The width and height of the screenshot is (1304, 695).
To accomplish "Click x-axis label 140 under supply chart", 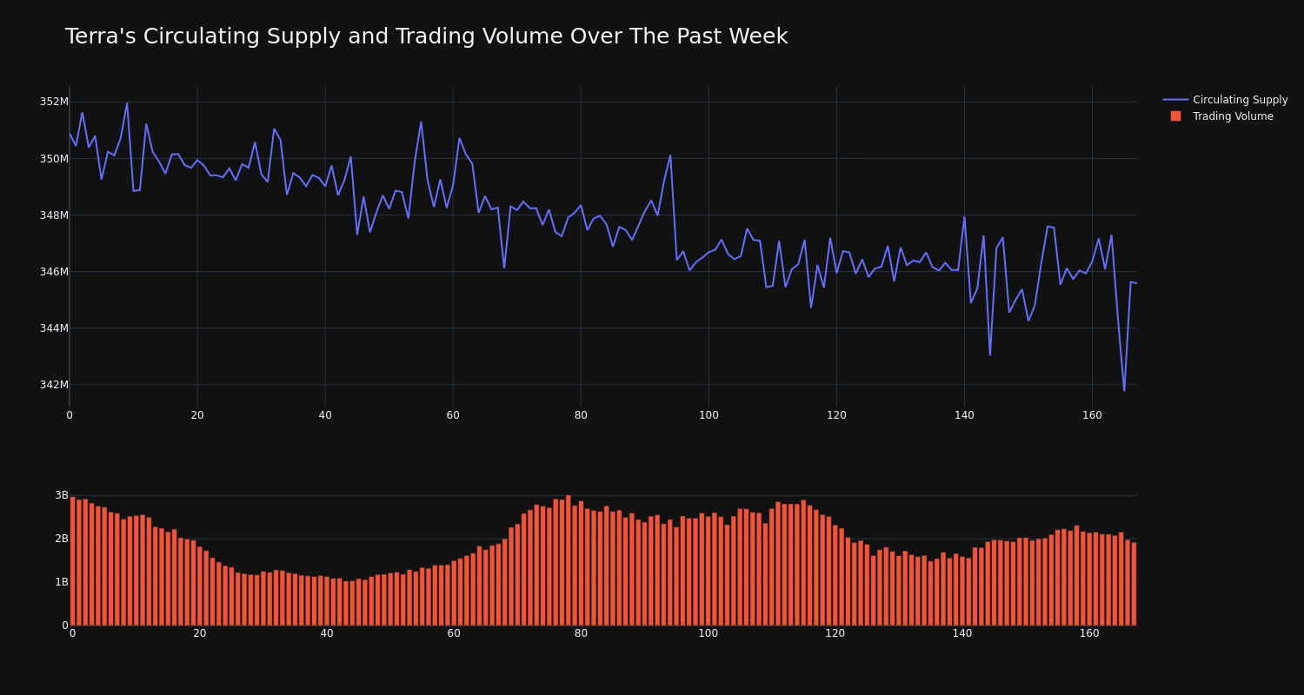I will pyautogui.click(x=964, y=415).
